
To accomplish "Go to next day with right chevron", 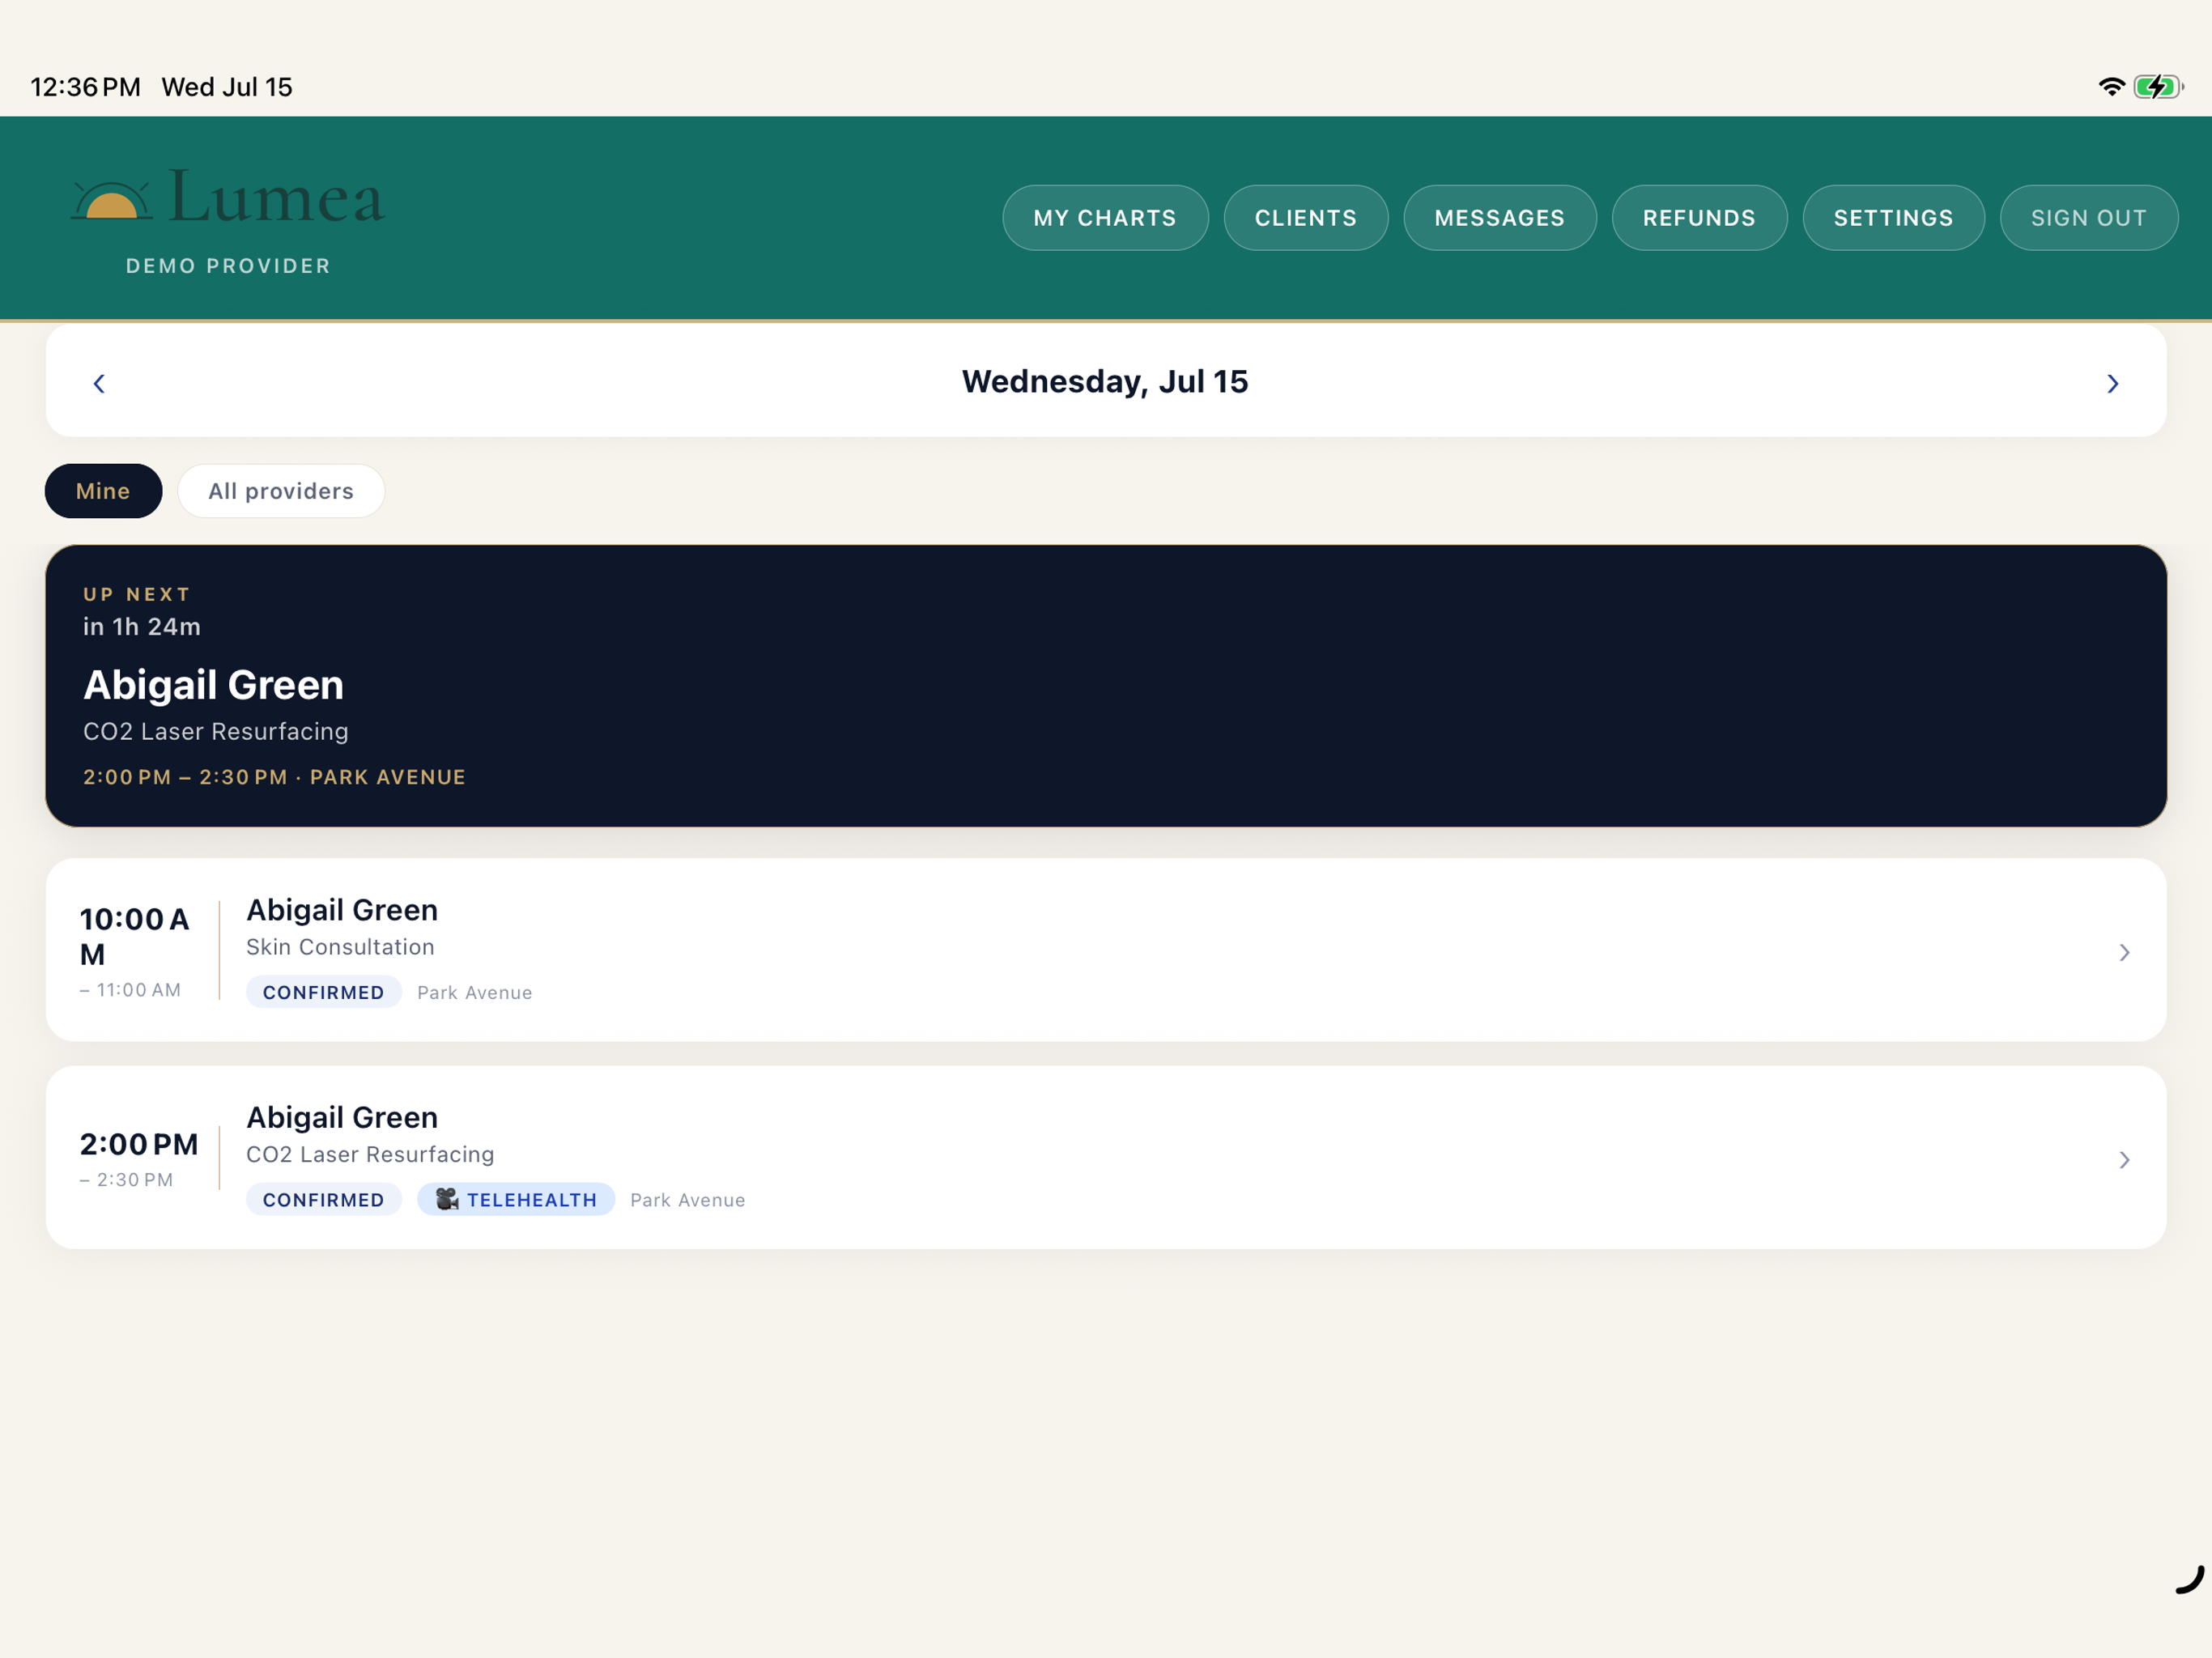I will click(x=2113, y=383).
